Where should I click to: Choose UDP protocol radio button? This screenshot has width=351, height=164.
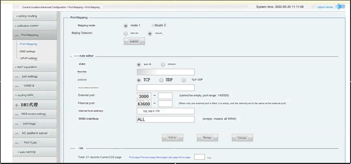point(161,80)
